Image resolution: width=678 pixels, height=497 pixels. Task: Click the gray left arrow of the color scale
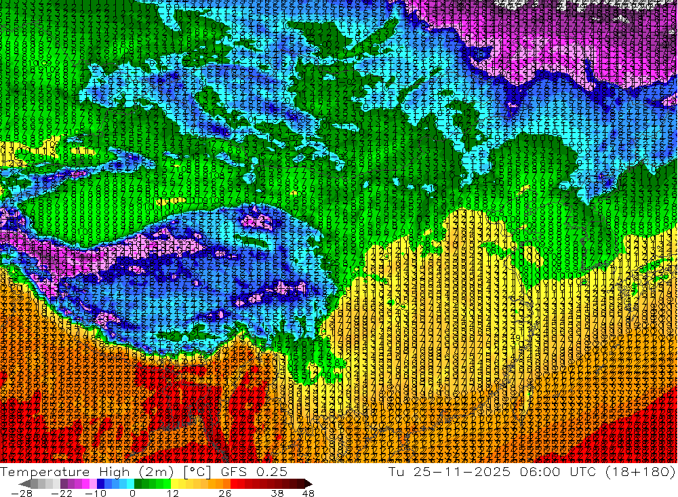(24, 484)
